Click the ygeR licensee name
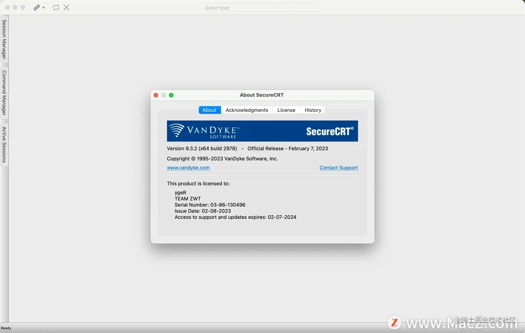The width and height of the screenshot is (525, 333). coord(180,193)
